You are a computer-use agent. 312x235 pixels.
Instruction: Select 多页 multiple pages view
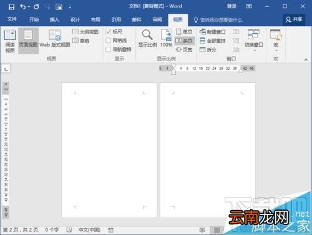click(x=184, y=41)
